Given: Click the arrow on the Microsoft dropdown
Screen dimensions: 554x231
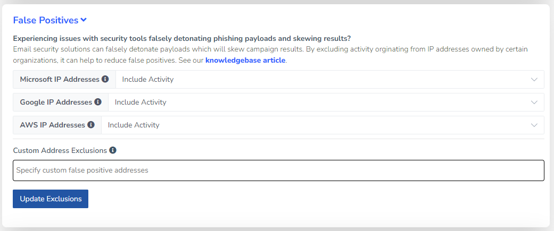Looking at the screenshot, I should pyautogui.click(x=534, y=79).
